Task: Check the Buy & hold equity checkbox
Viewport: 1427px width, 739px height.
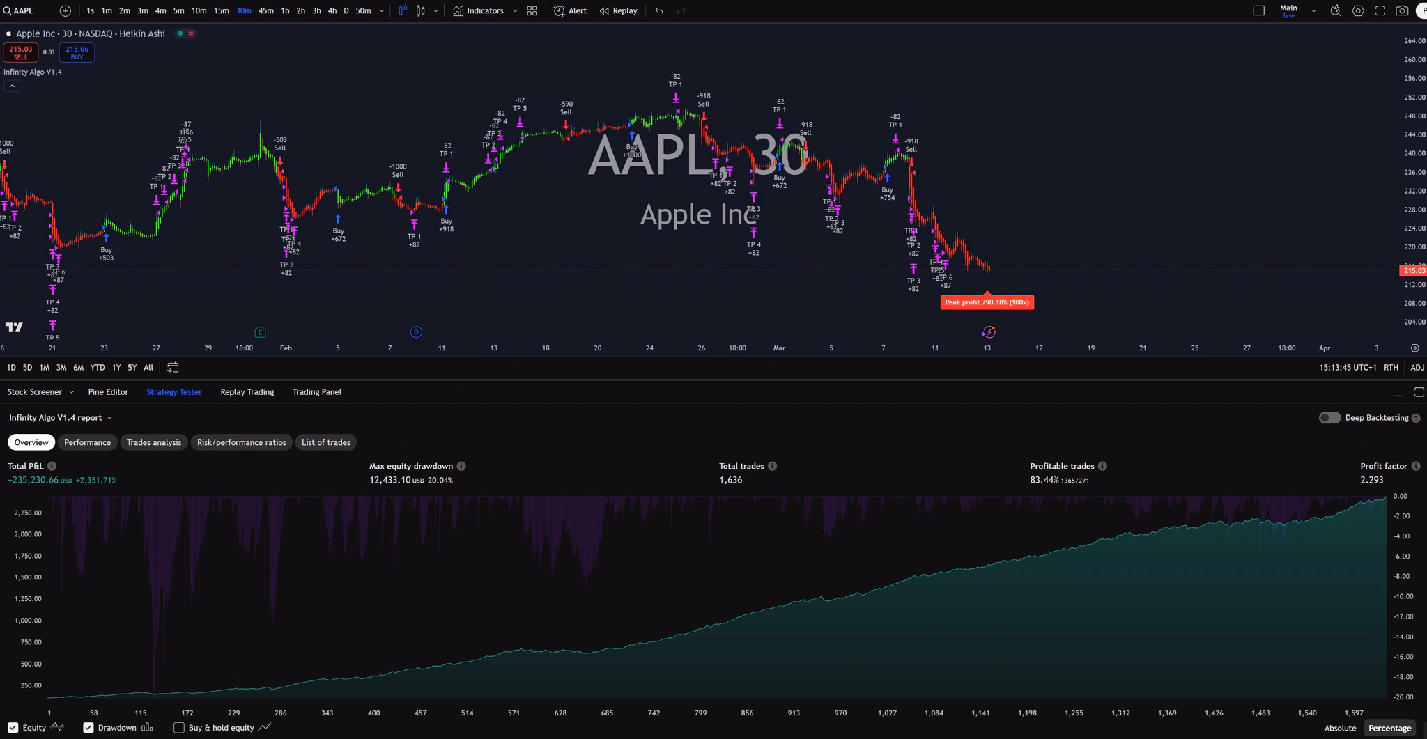Action: pyautogui.click(x=178, y=727)
